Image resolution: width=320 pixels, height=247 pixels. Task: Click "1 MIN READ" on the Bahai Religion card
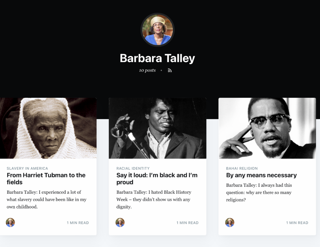point(297,223)
